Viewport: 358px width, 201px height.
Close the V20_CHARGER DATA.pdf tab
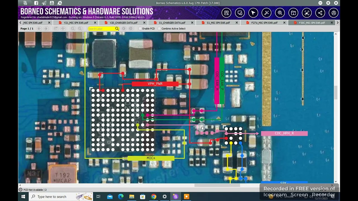point(144,23)
